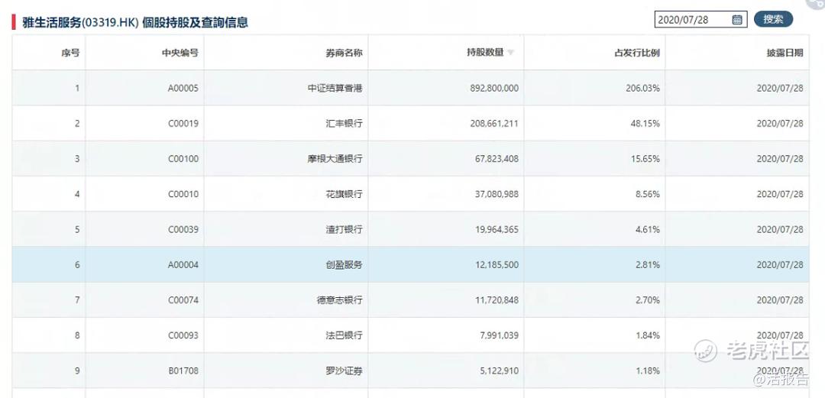Click the 占发行比例 column header
This screenshot has height=398, width=825.
(637, 53)
